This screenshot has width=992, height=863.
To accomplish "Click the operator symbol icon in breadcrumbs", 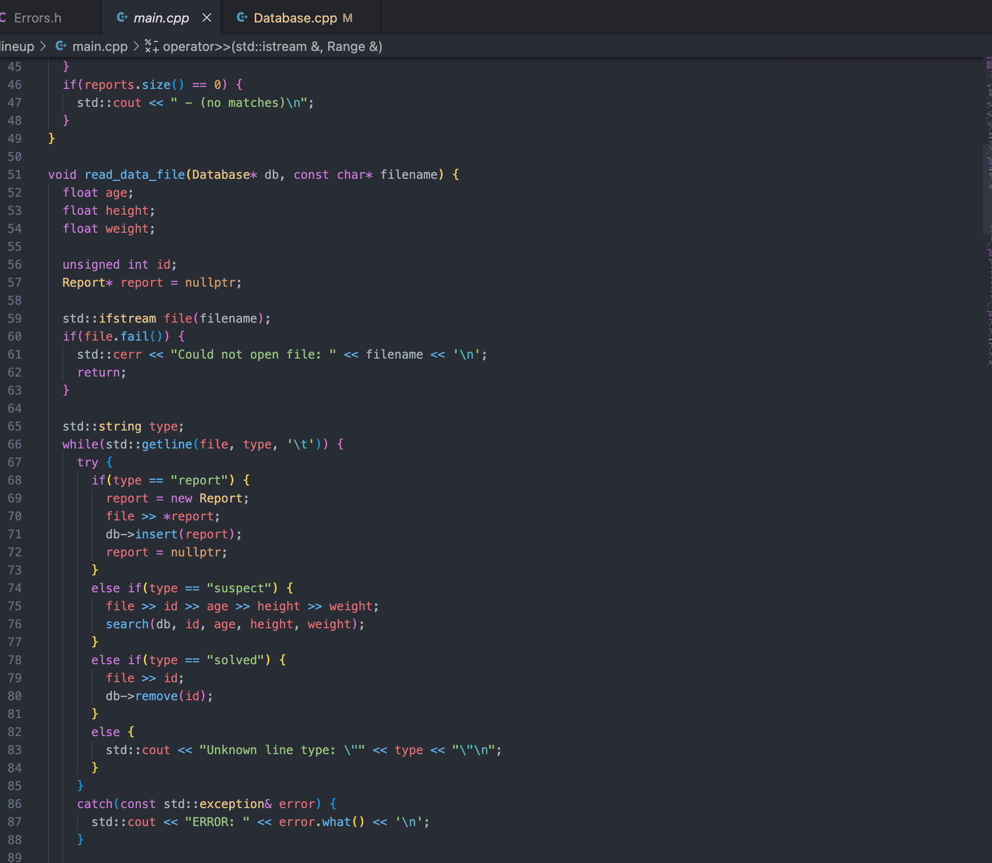I will pyautogui.click(x=152, y=46).
